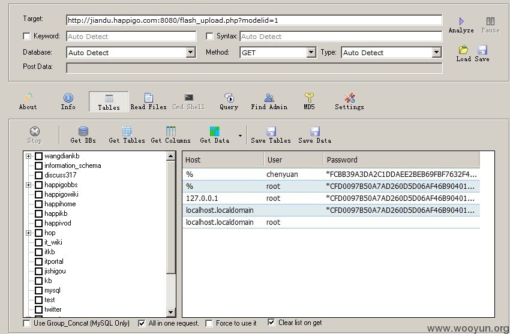Viewport: 510px width, 334px height.
Task: Click Get DBs
Action: point(83,135)
